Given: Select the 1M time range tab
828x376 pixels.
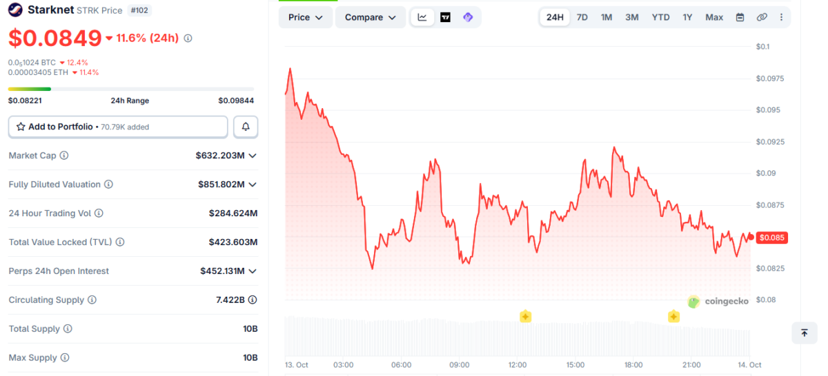Looking at the screenshot, I should (607, 17).
